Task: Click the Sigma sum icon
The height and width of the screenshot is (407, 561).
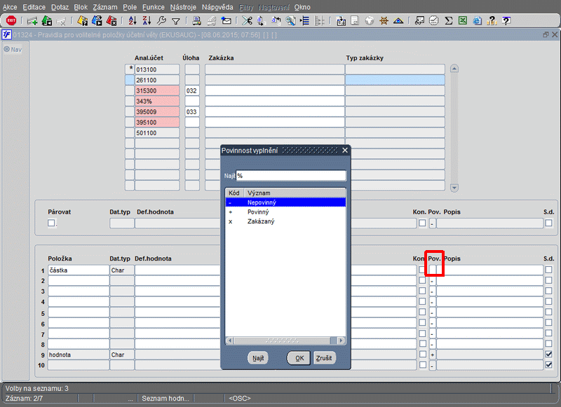Action: click(449, 21)
